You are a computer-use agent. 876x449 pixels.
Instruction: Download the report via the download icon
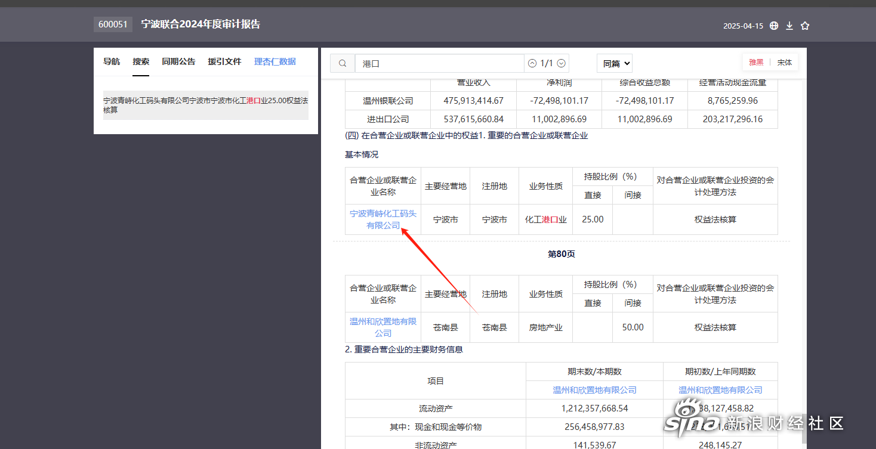pos(789,26)
